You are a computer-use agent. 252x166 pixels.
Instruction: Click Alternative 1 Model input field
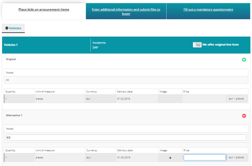point(126,137)
